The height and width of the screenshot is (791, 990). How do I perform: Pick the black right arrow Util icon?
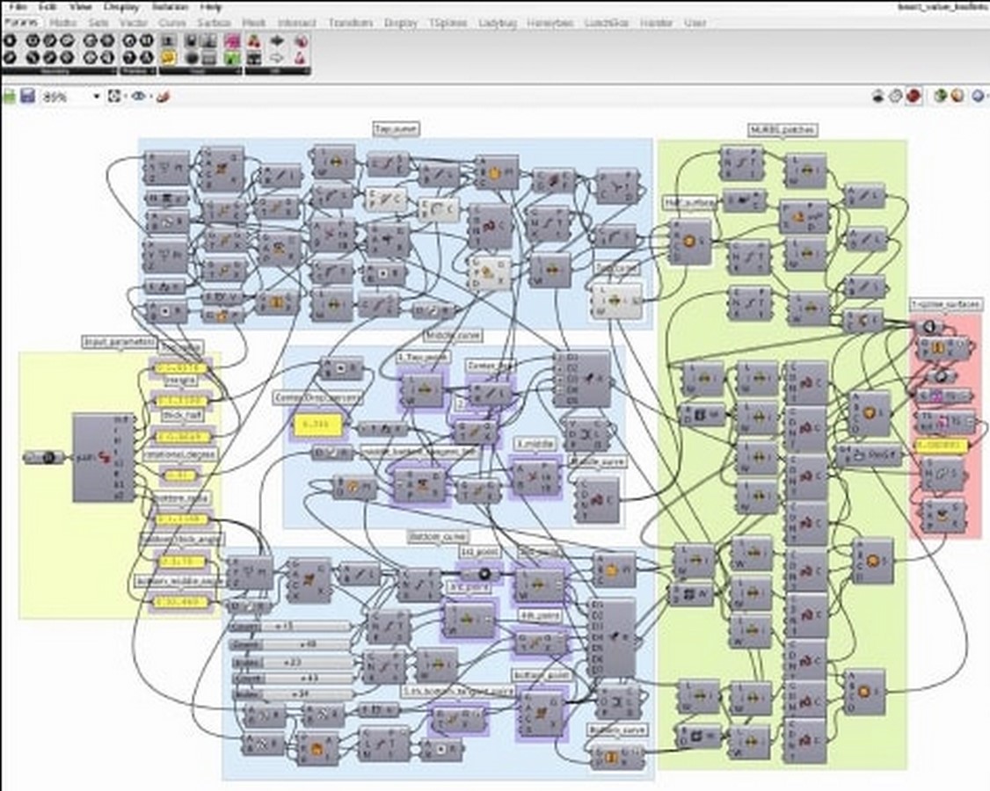click(277, 41)
